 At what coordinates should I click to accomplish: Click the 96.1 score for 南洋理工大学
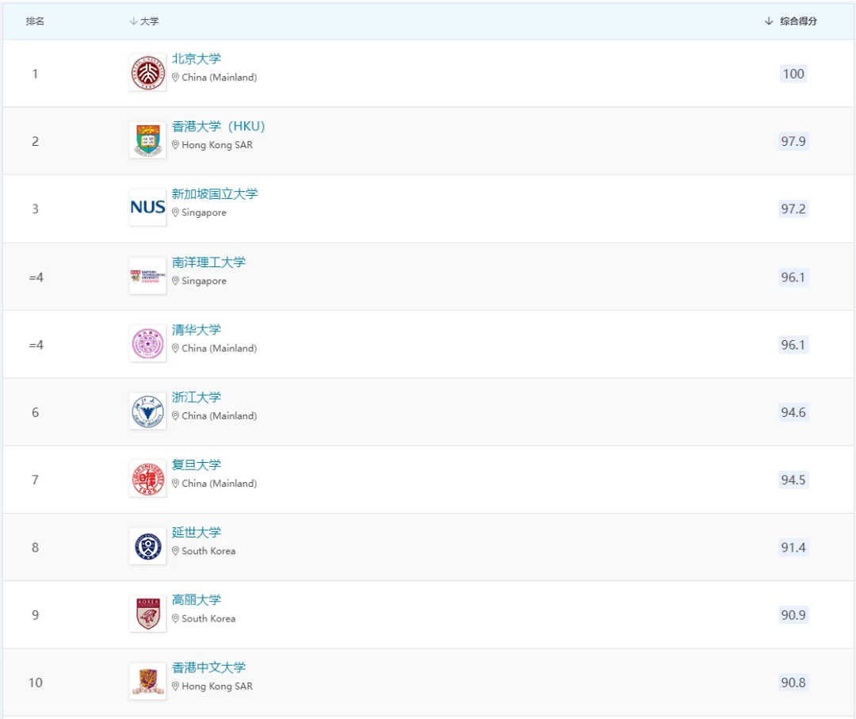tap(793, 277)
